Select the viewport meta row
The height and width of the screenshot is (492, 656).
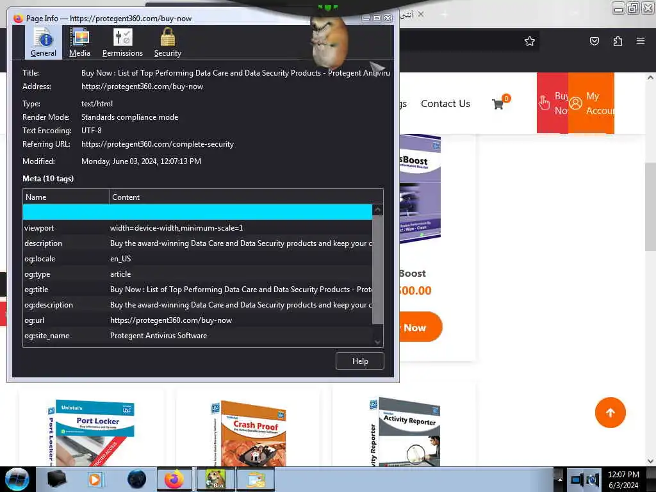[197, 228]
